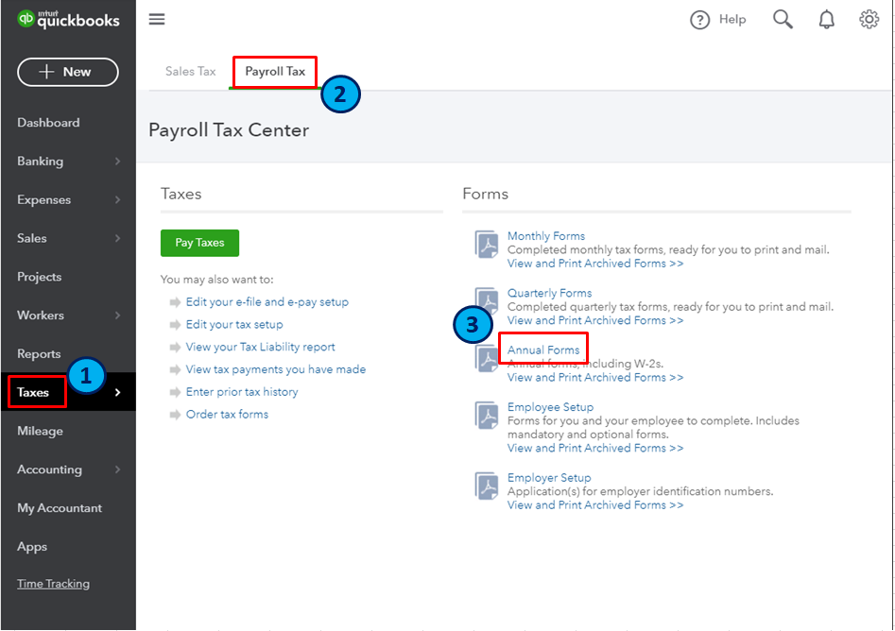This screenshot has height=631, width=895.
Task: Open Enter prior tax history link
Action: pos(242,392)
